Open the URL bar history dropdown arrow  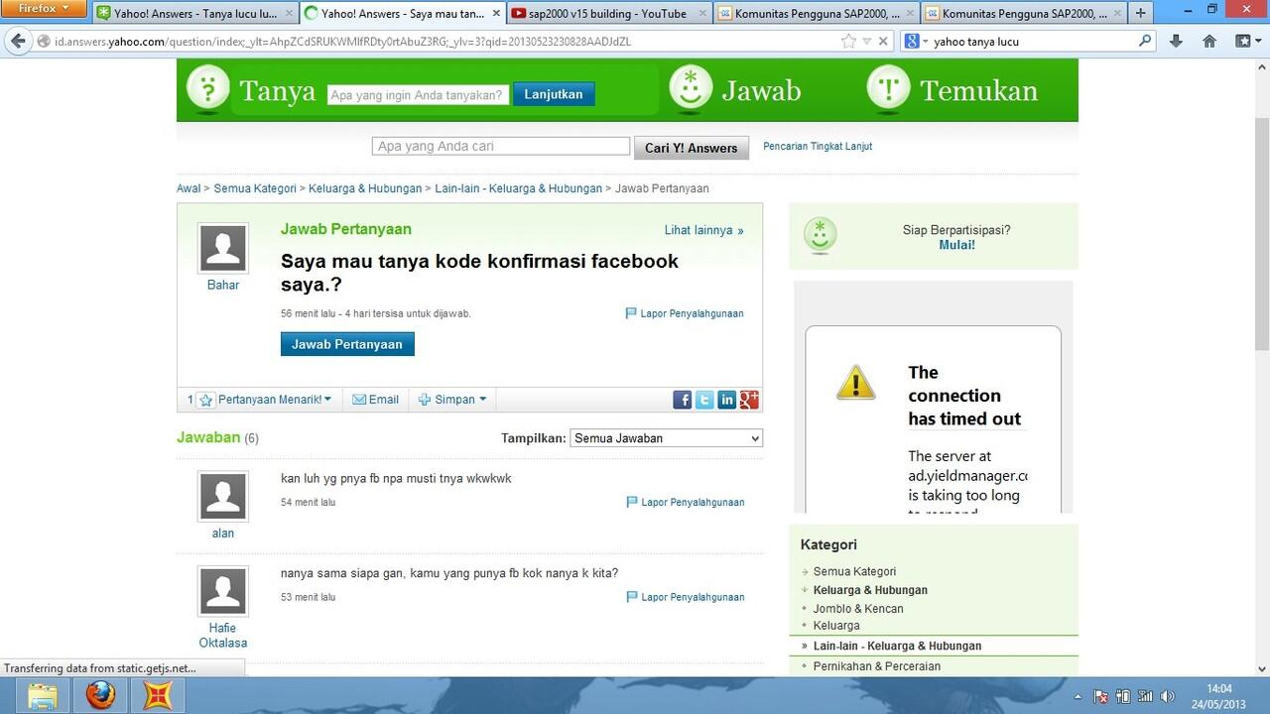[867, 42]
